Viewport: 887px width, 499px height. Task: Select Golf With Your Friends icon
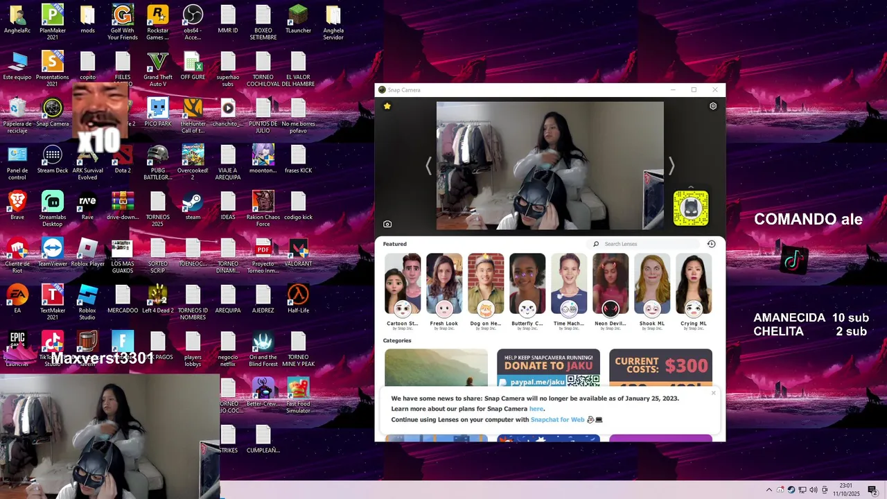[123, 22]
